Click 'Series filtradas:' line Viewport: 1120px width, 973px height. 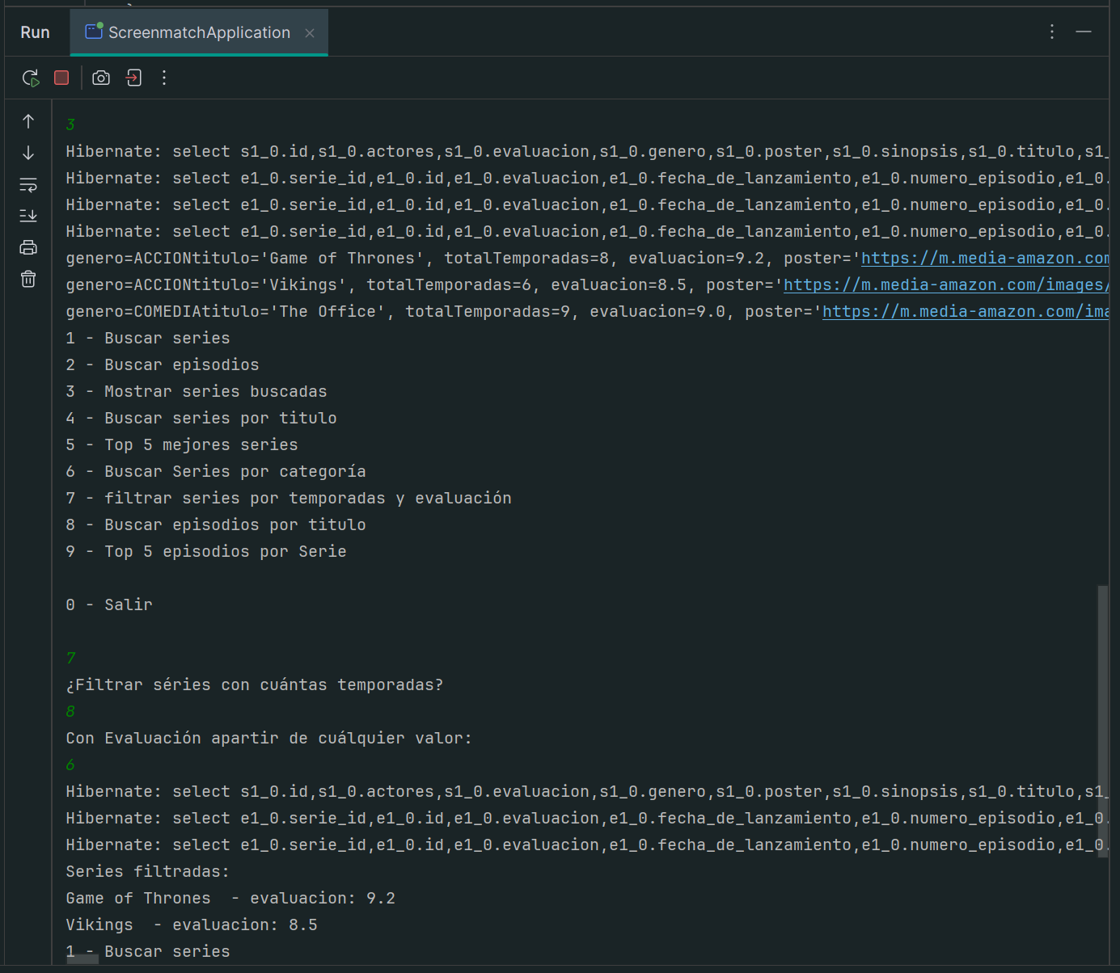(x=148, y=872)
